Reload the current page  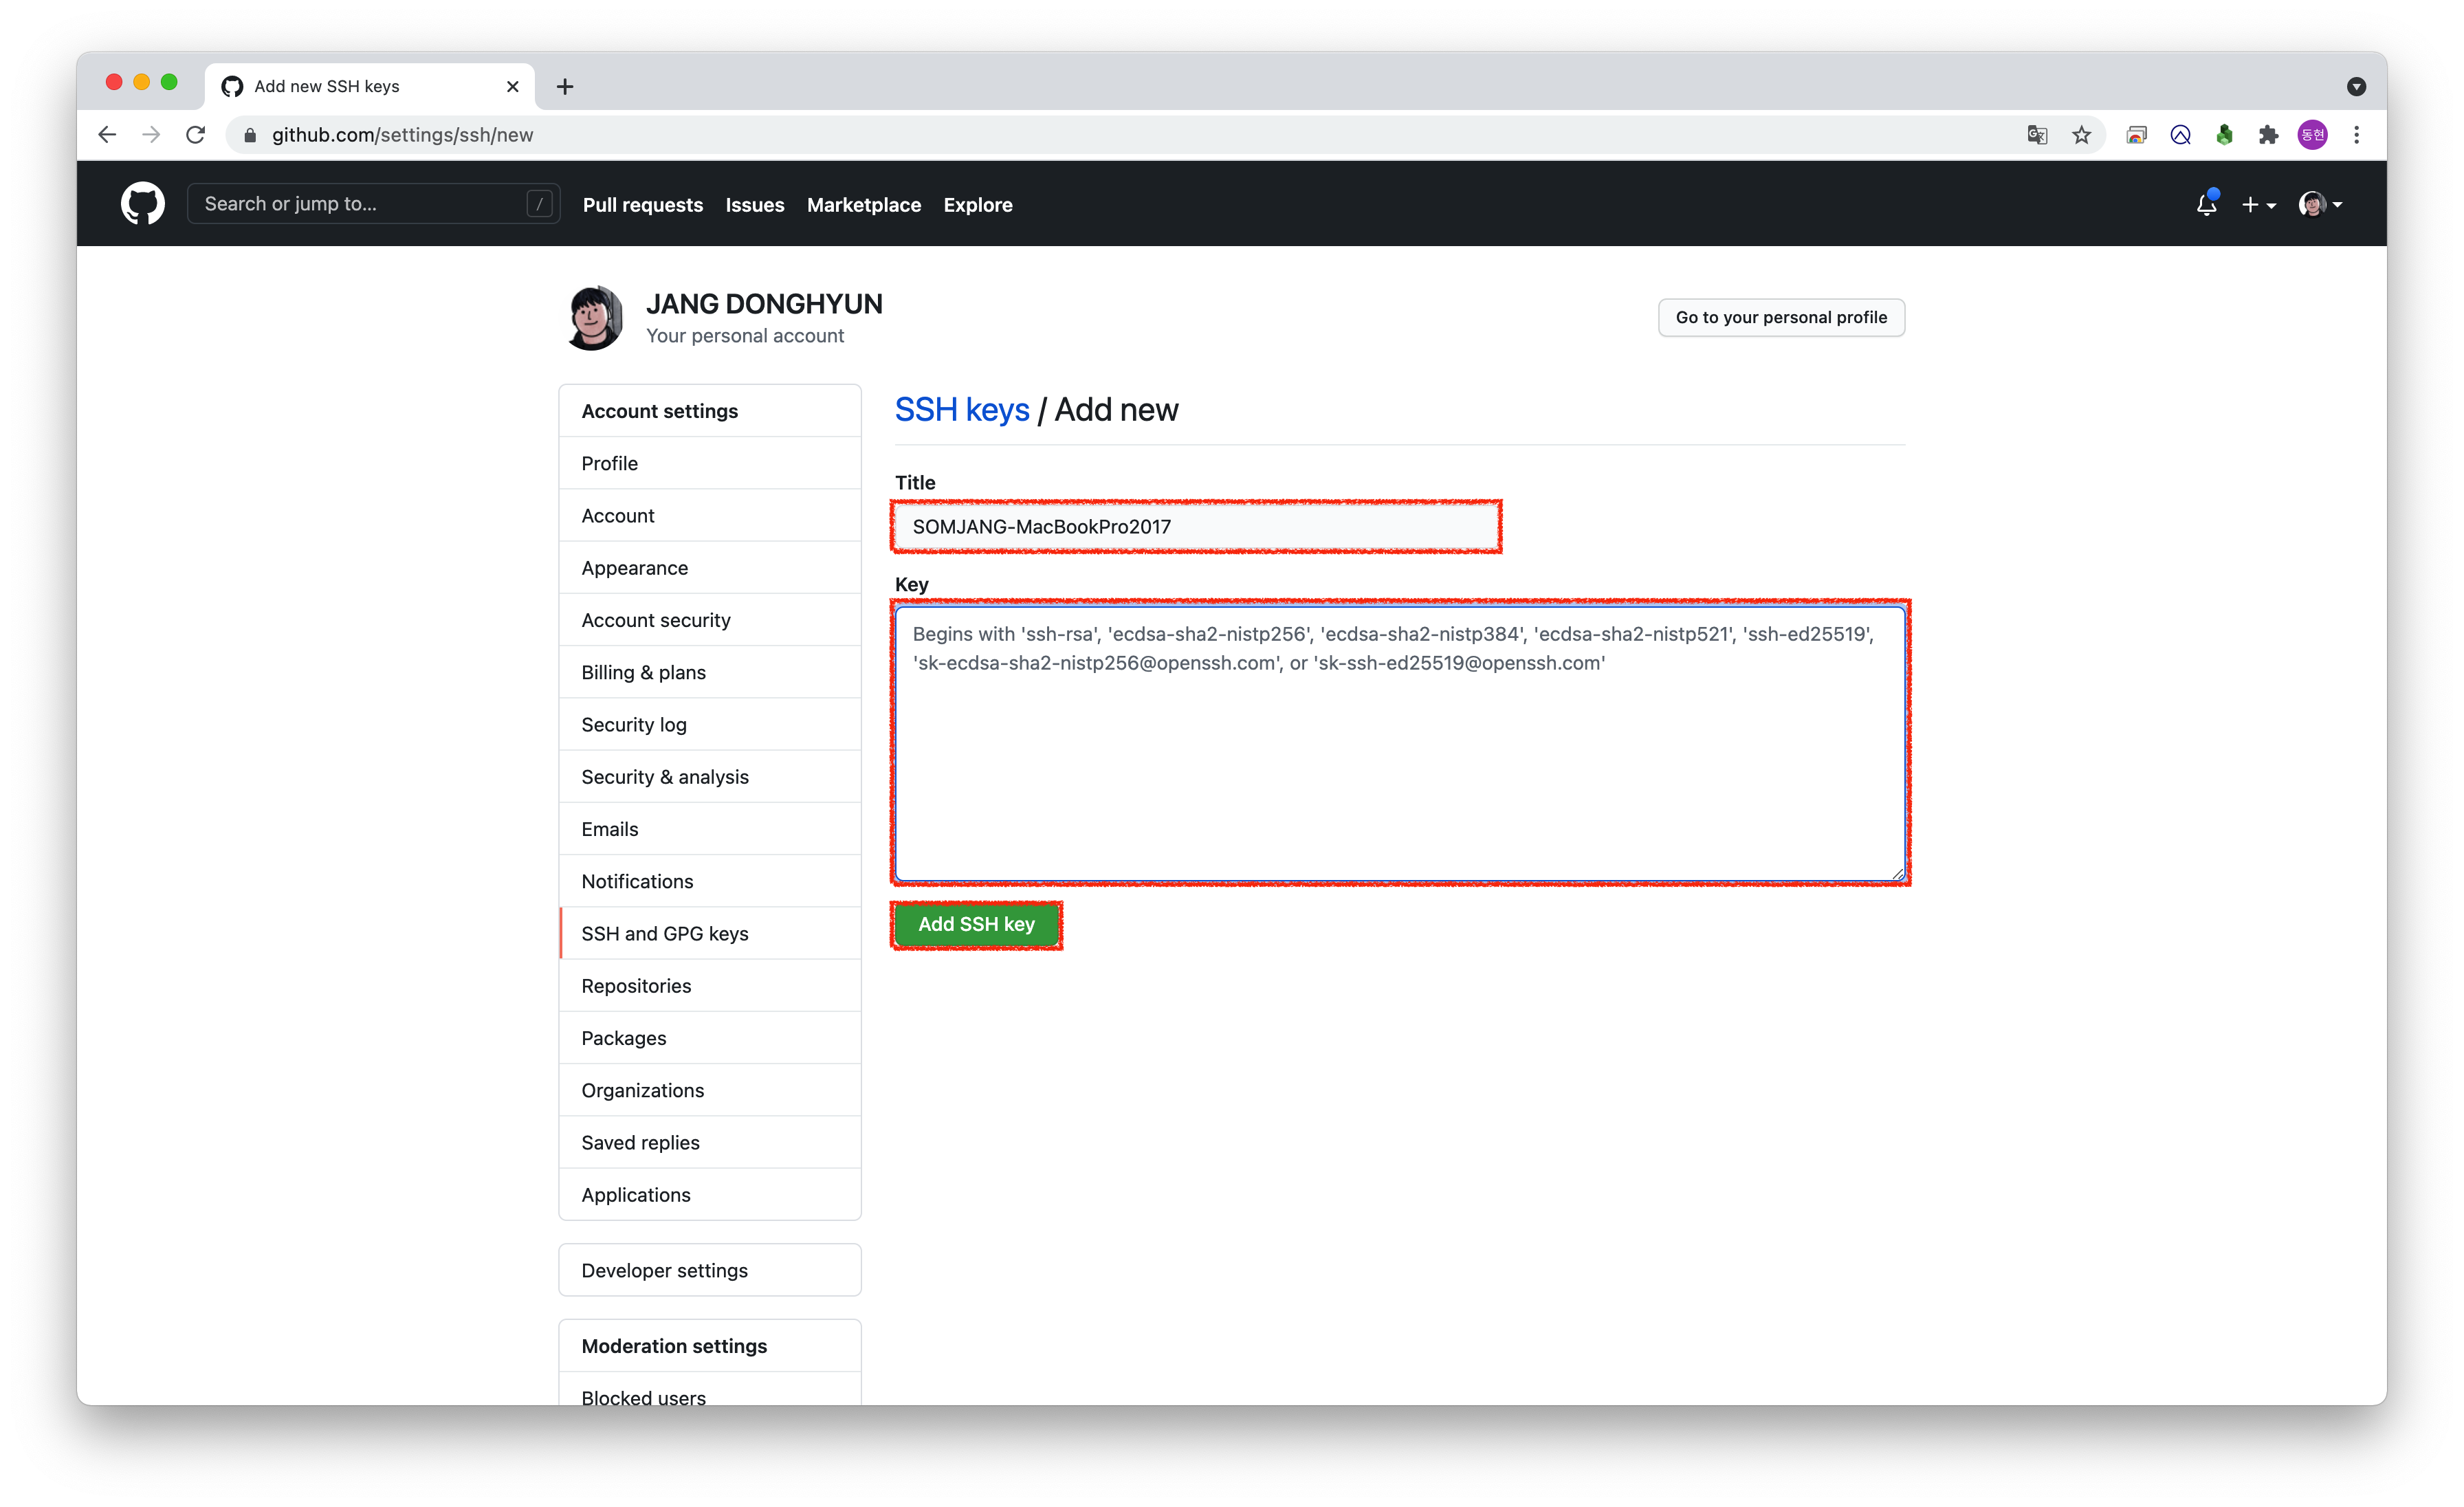[196, 135]
